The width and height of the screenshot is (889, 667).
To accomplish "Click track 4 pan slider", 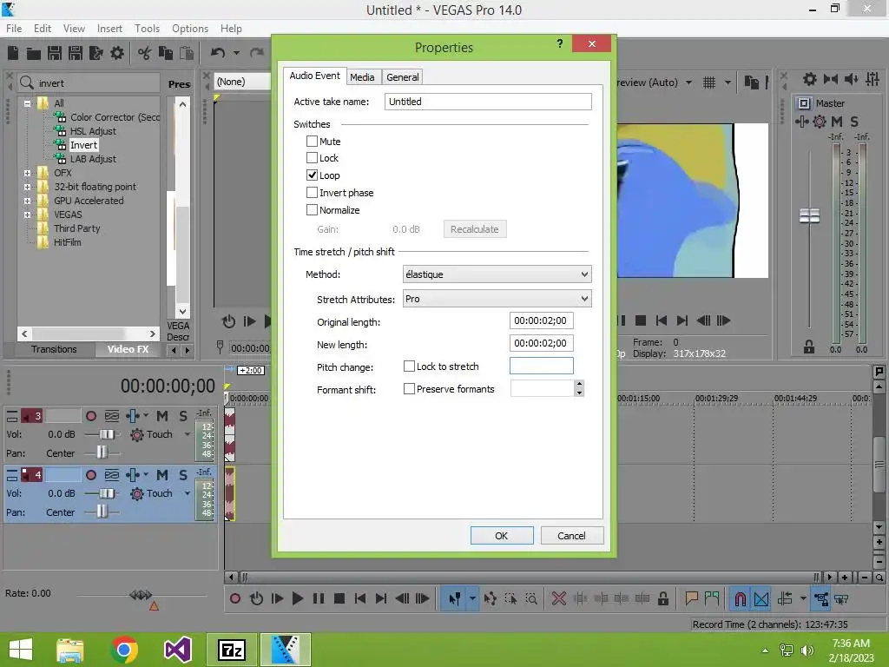I will pos(102,512).
